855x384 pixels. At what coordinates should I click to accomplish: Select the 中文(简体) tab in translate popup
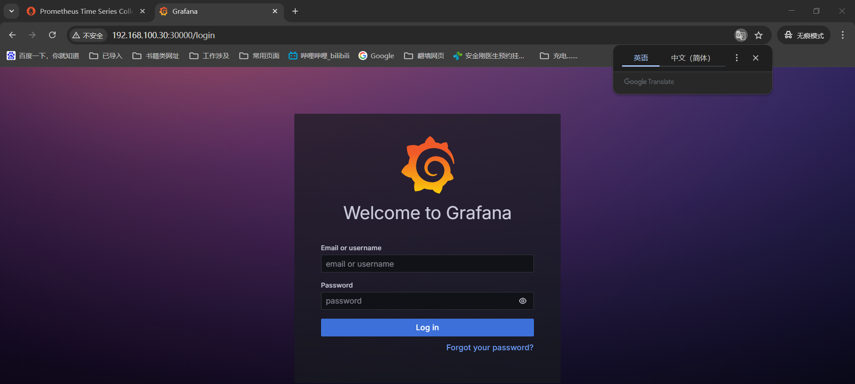691,58
